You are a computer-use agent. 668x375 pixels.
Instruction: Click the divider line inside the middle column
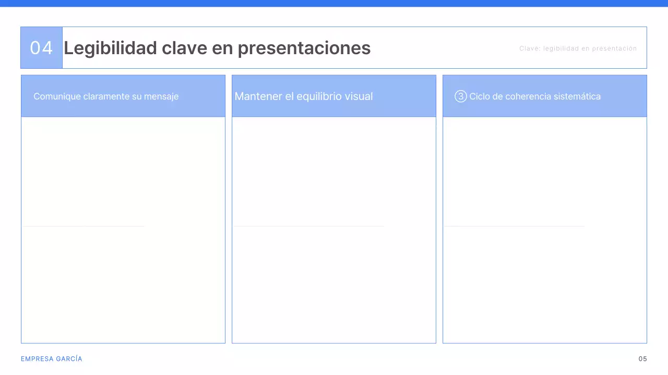tap(308, 226)
